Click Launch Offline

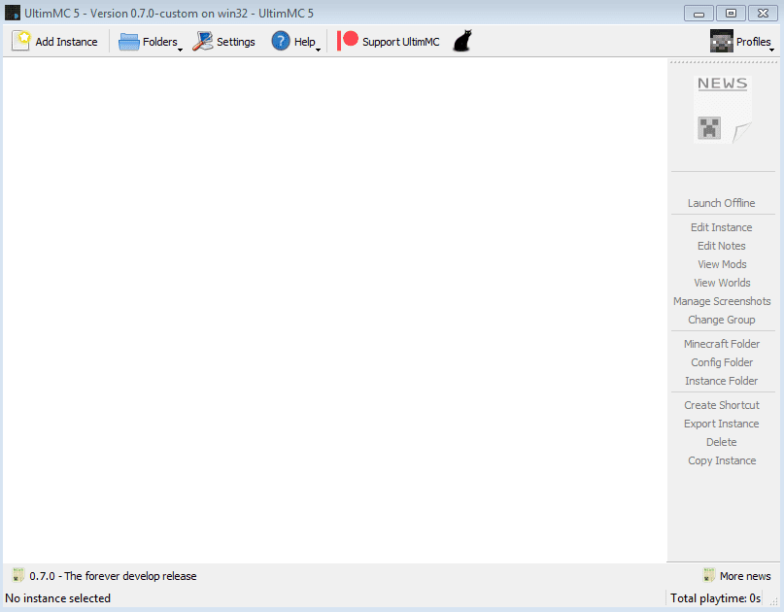tap(722, 203)
